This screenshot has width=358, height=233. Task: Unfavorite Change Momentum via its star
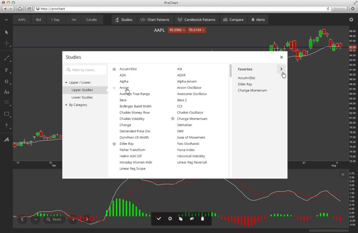coord(173,119)
